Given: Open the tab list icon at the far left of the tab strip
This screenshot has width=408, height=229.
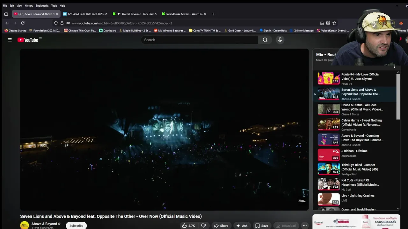Looking at the screenshot, I should pyautogui.click(x=6, y=14).
